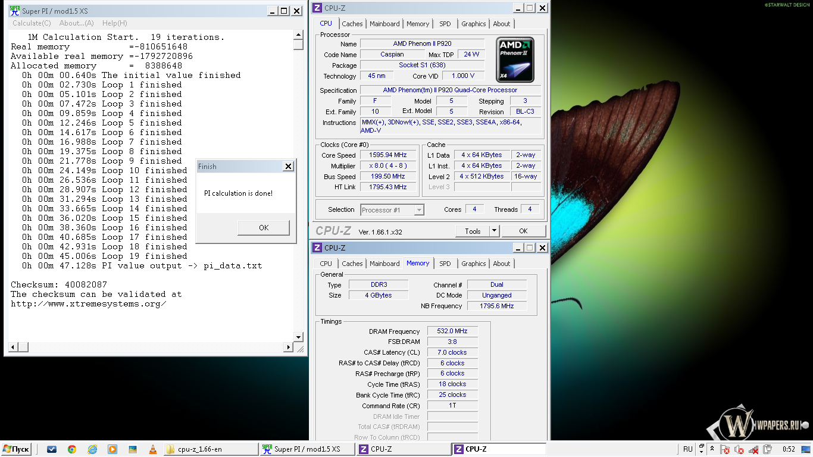813x457 pixels.
Task: Launch Internet Explorer from the taskbar
Action: click(92, 449)
